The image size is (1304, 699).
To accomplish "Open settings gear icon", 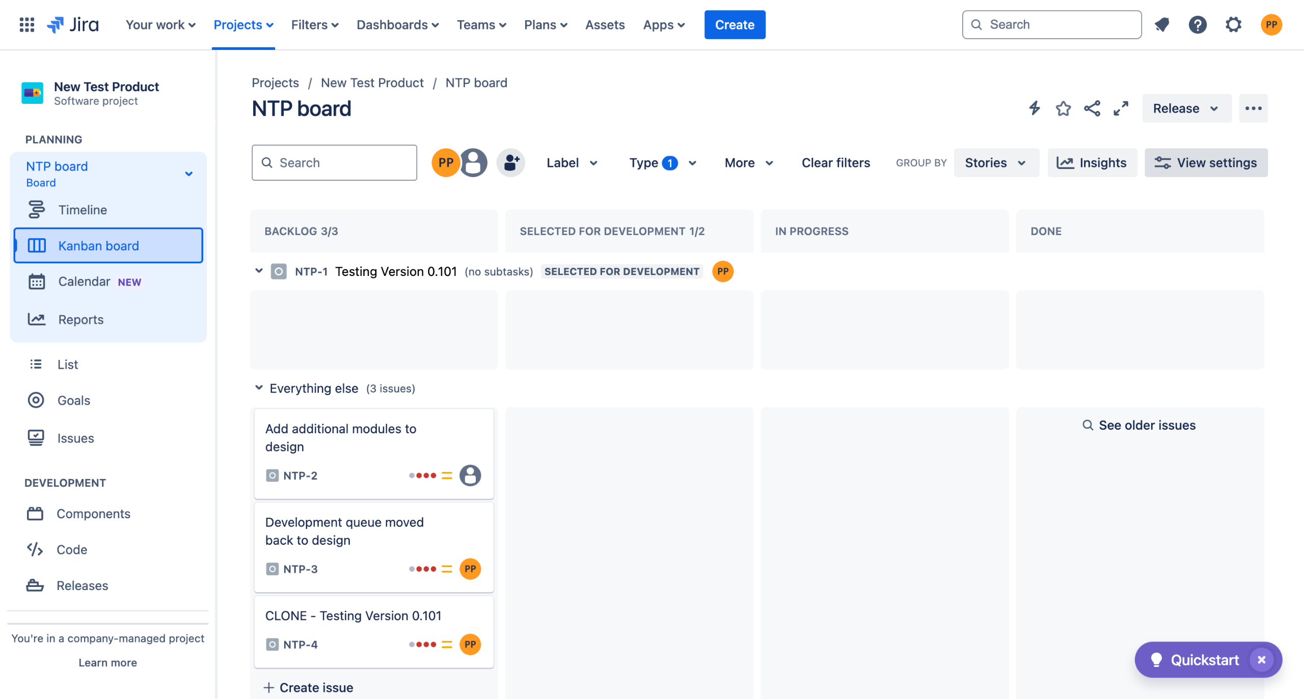I will point(1233,24).
